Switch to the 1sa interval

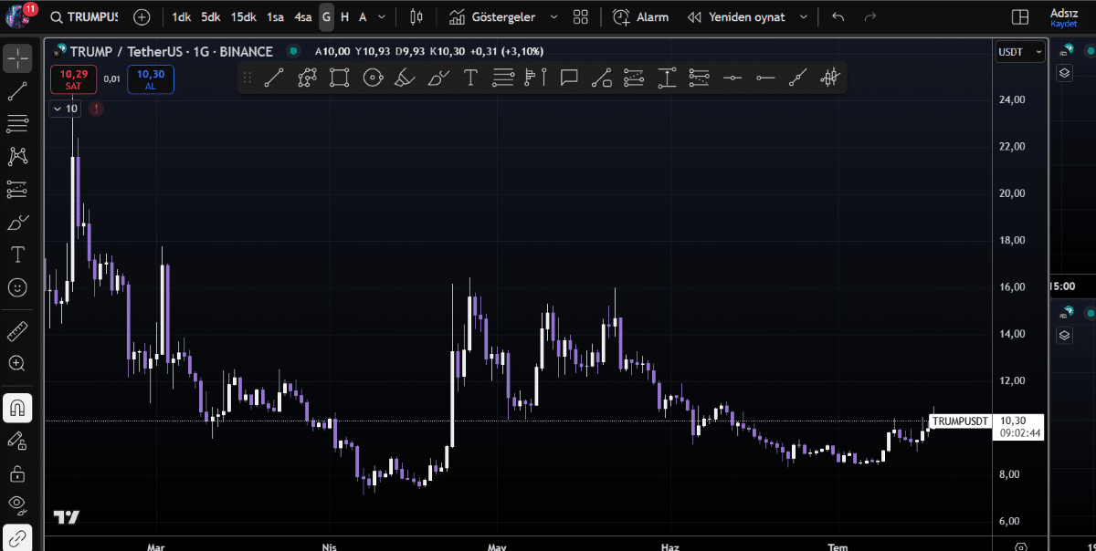click(275, 16)
